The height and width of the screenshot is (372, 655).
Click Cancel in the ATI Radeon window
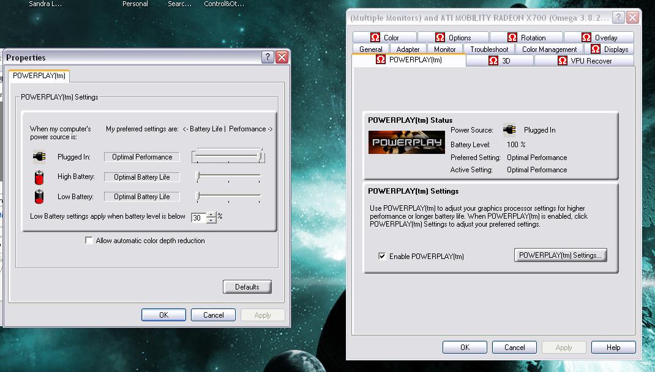[x=514, y=348]
